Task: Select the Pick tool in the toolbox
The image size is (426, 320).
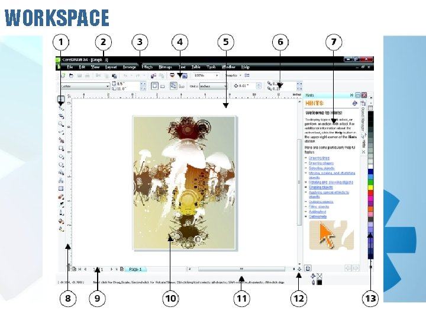Action: click(61, 99)
